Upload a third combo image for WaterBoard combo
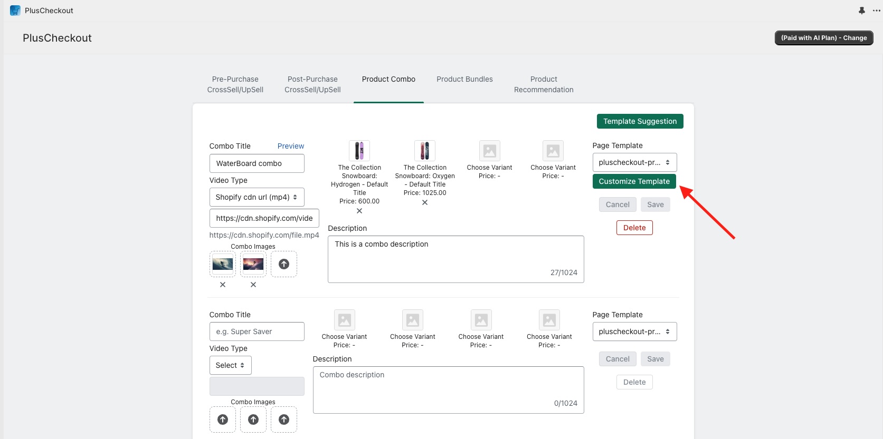This screenshot has height=439, width=883. click(284, 264)
